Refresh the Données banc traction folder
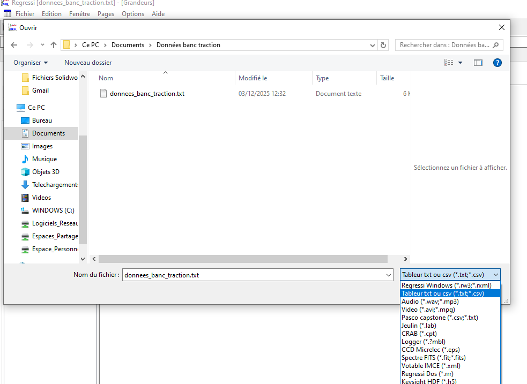This screenshot has height=384, width=527. (383, 45)
